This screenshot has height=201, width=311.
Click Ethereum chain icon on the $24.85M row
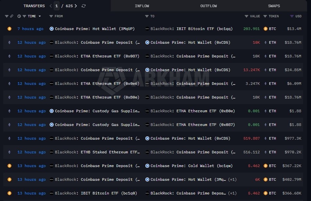pyautogui.click(x=9, y=70)
